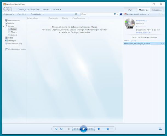Switch to the Masterizza tab

pyautogui.click(x=144, y=10)
